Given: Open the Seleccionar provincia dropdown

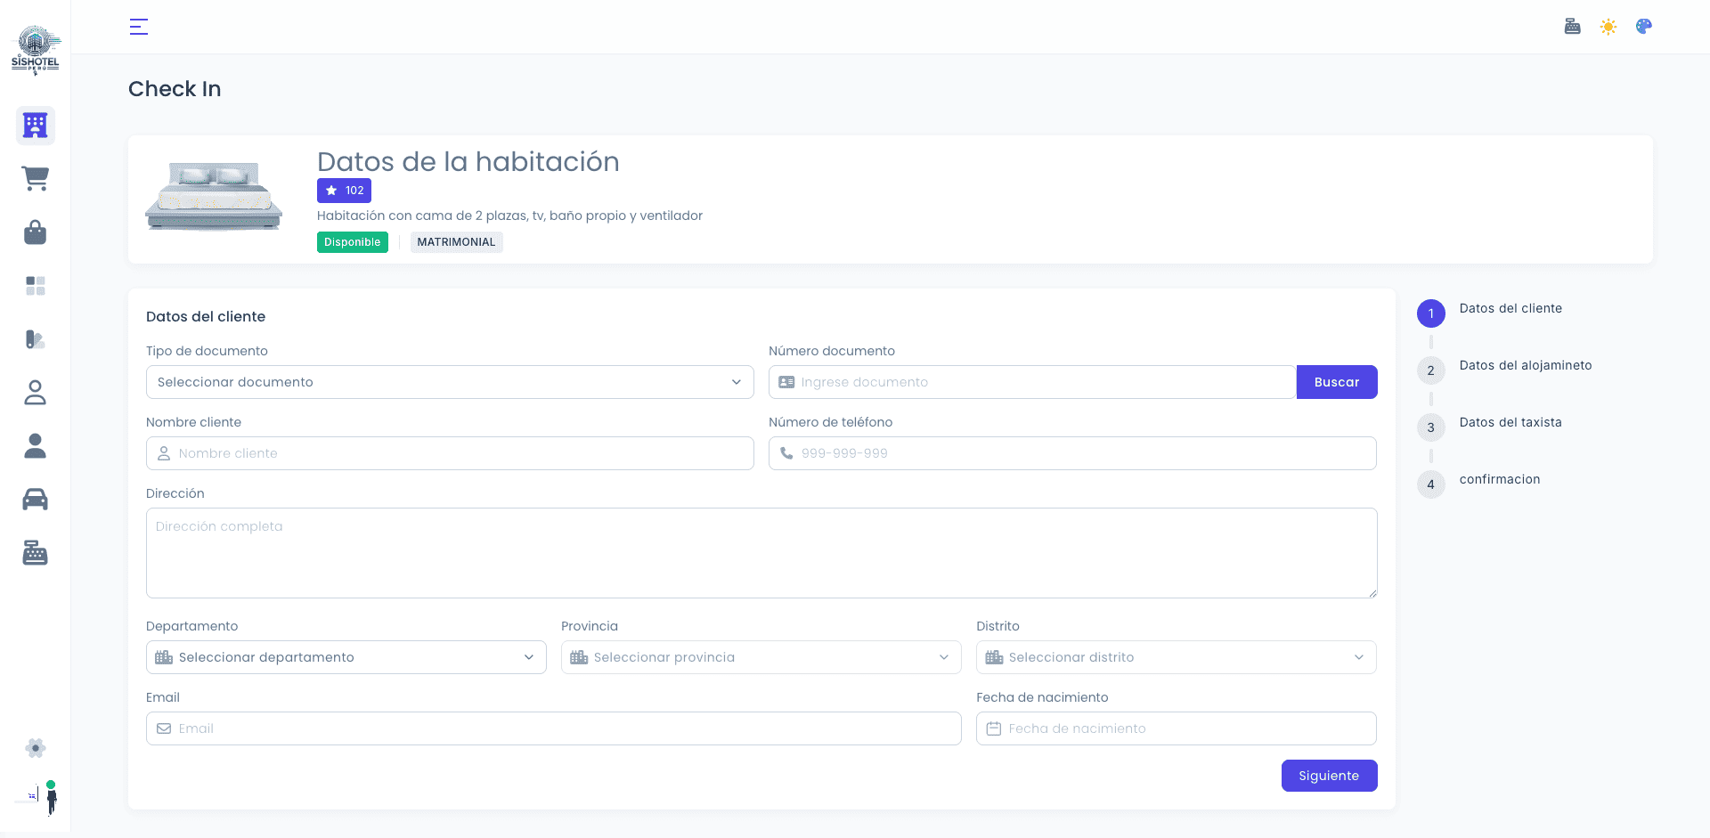Looking at the screenshot, I should tap(761, 657).
